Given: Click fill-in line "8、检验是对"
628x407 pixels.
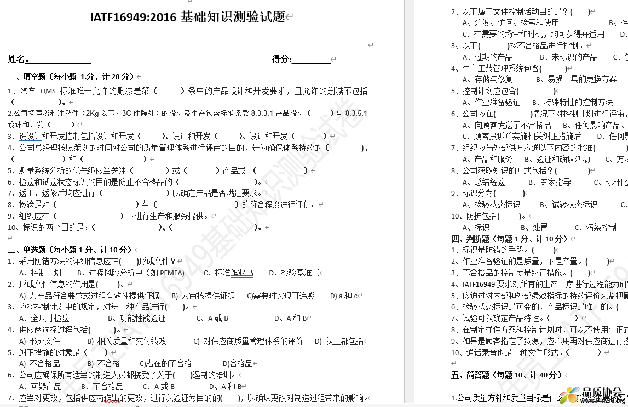Looking at the screenshot, I should click(162, 205).
